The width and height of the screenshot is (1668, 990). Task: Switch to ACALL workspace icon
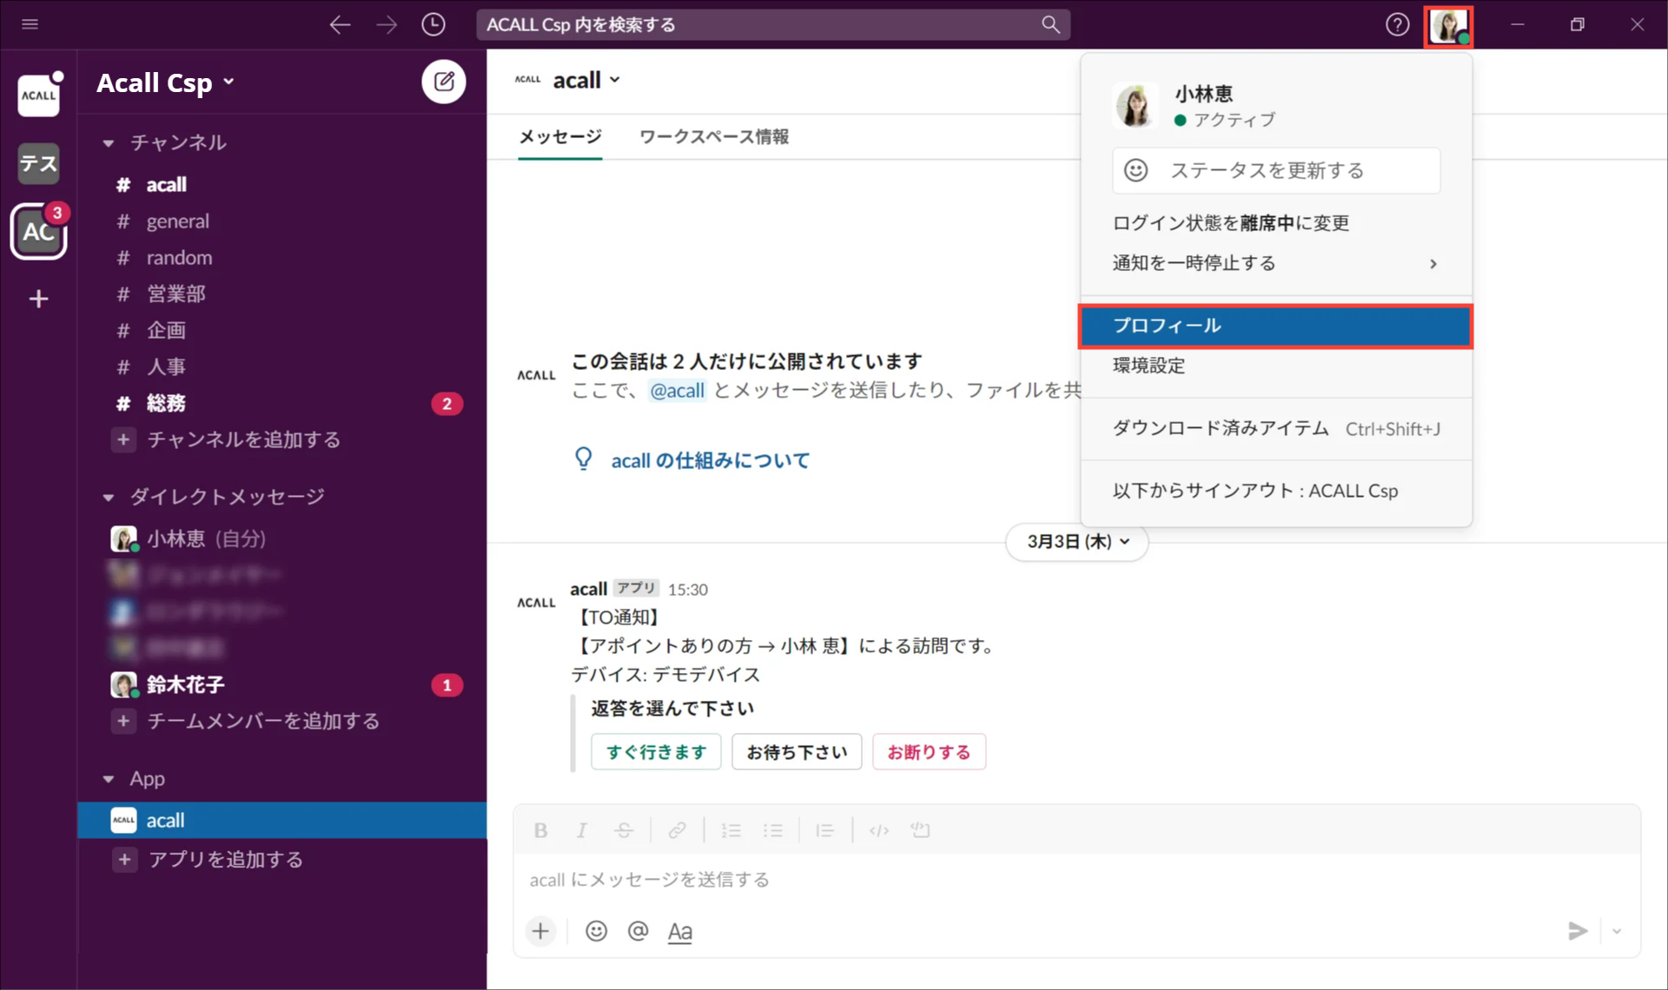[x=38, y=95]
